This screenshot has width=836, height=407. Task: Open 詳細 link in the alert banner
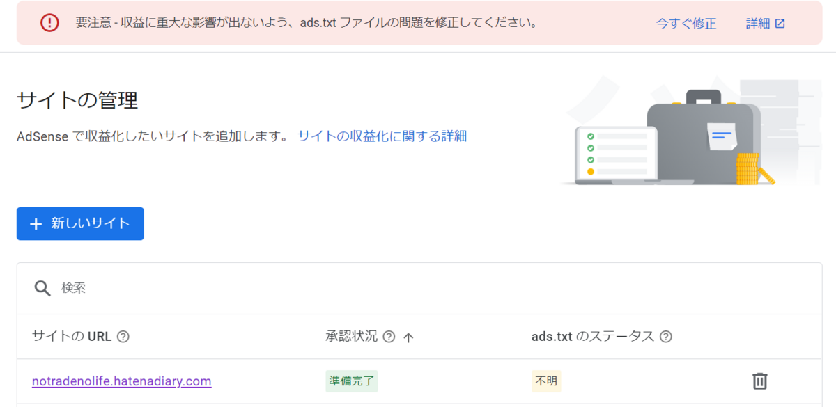[x=758, y=24]
